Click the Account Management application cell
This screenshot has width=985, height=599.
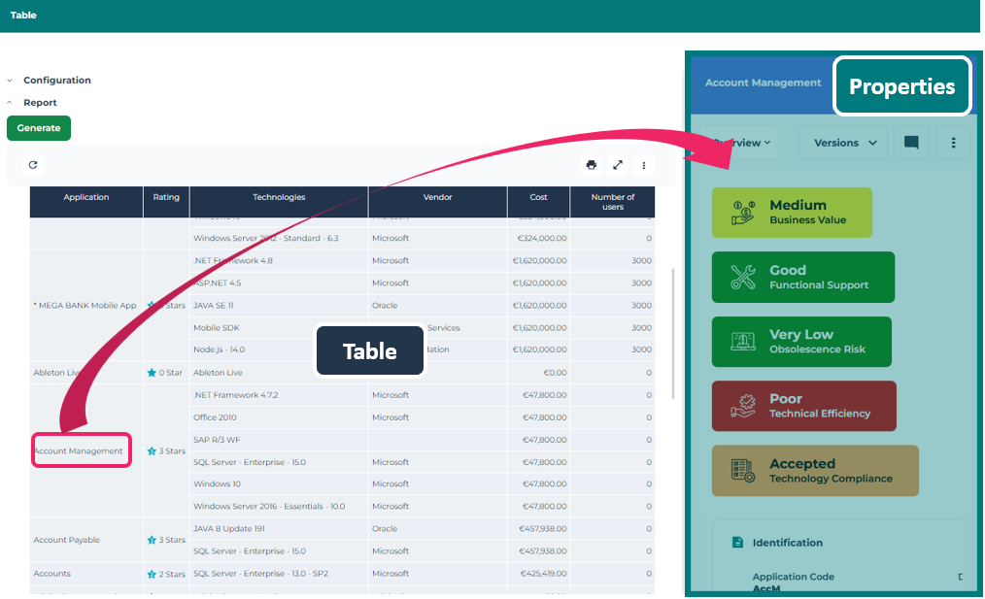80,450
